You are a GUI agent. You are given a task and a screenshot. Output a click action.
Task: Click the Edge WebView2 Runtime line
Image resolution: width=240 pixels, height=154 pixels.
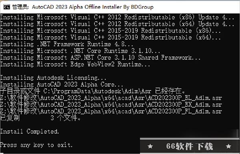click(75, 64)
